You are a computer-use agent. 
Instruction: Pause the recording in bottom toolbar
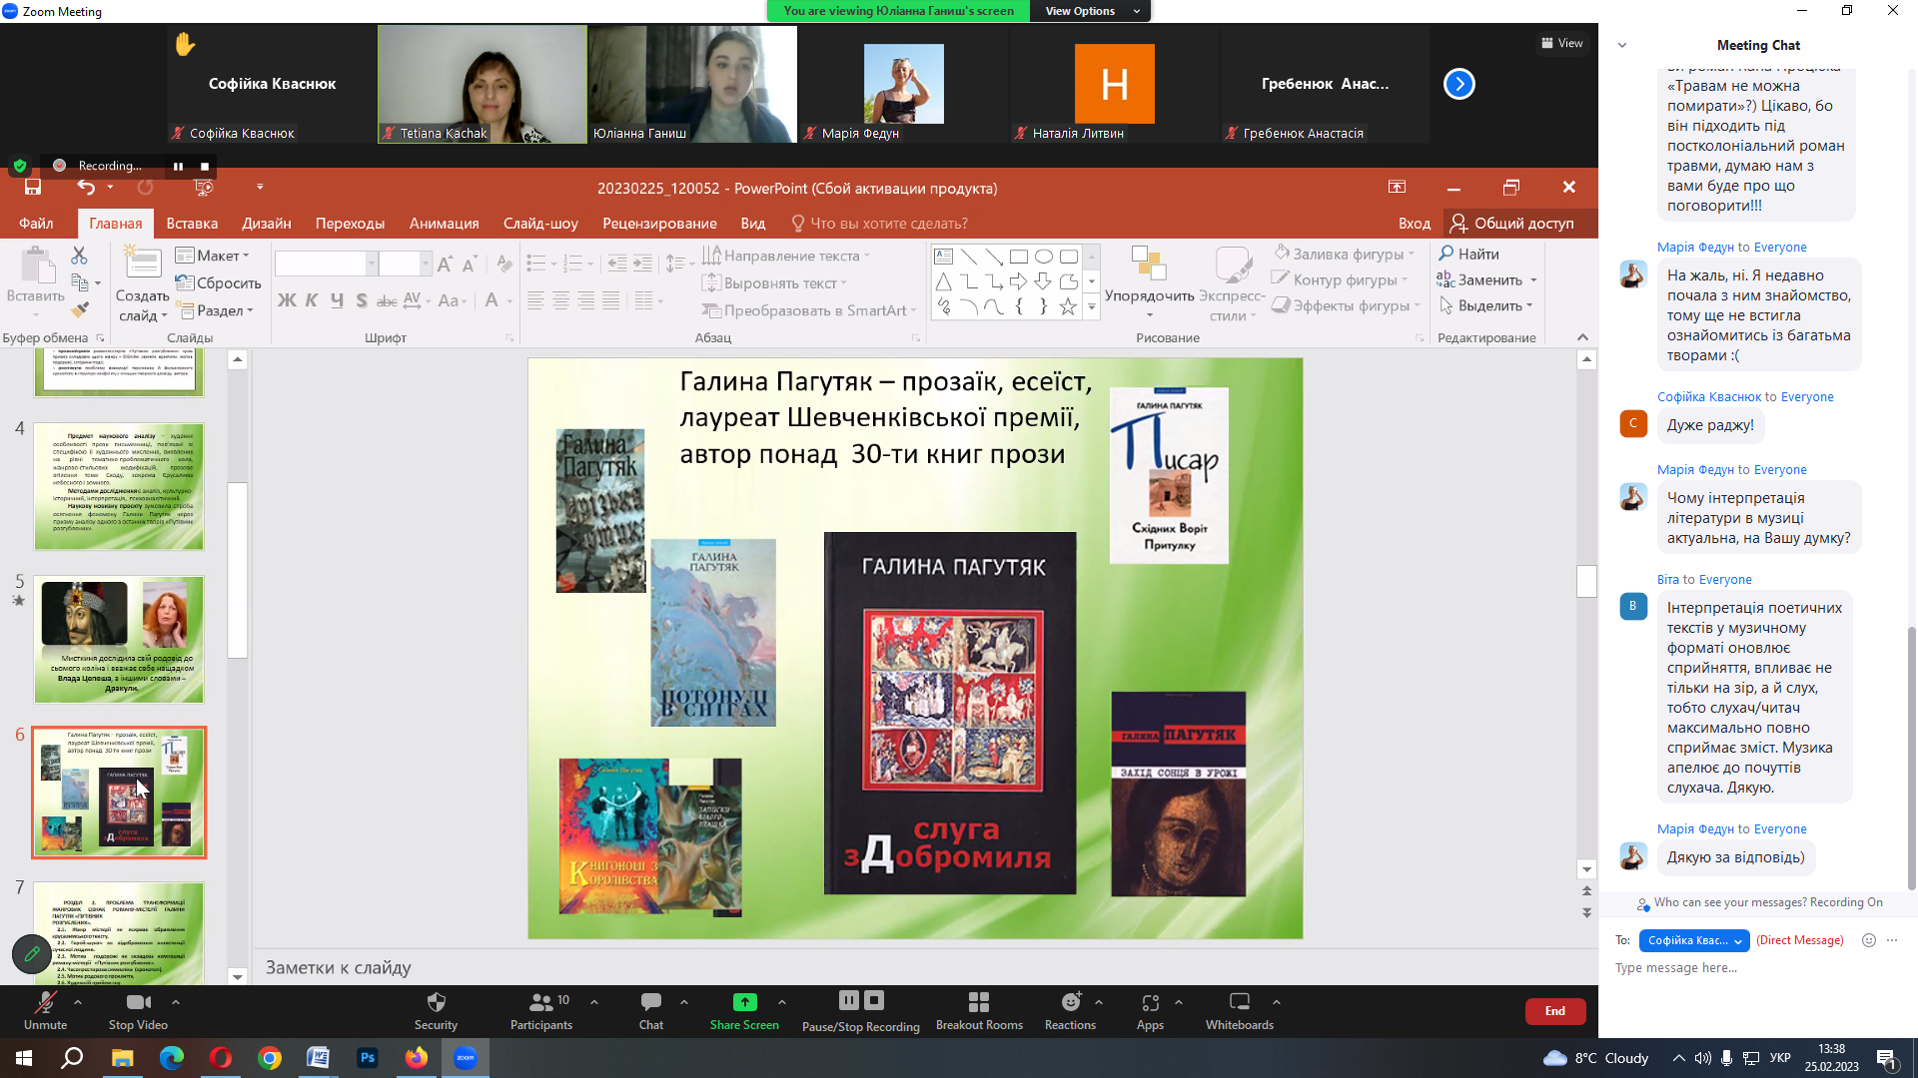(848, 1000)
